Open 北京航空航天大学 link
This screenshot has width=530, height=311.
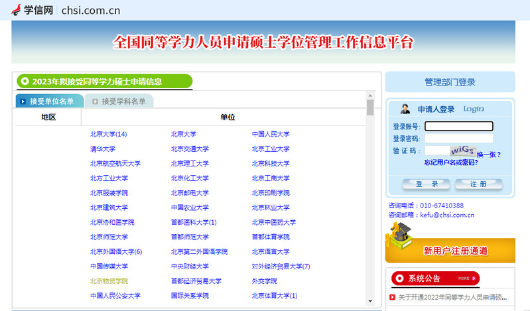115,164
